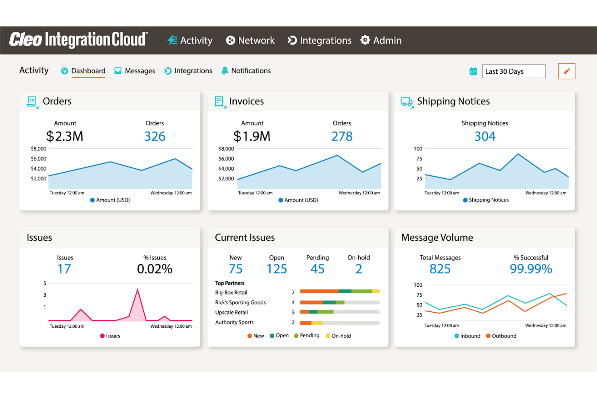
Task: Toggle the Amount (USD) legend in Orders chart
Action: click(109, 200)
